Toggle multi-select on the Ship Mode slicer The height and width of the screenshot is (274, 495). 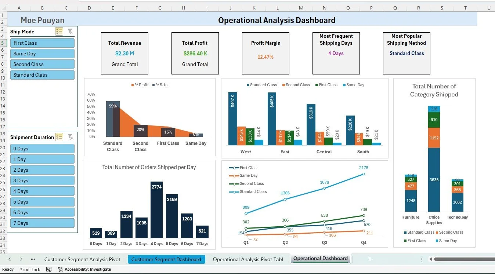point(59,32)
